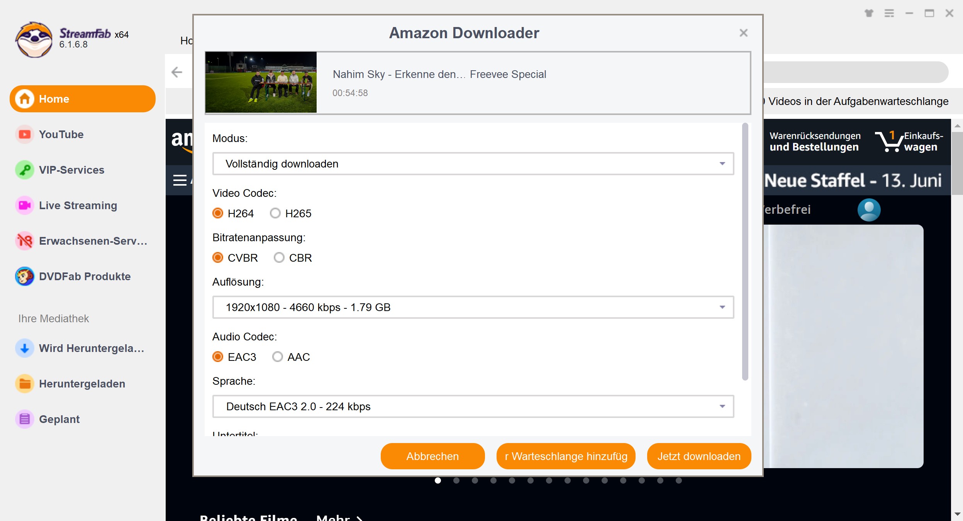963x521 pixels.
Task: Click the video thumbnail in dialog
Action: point(261,82)
